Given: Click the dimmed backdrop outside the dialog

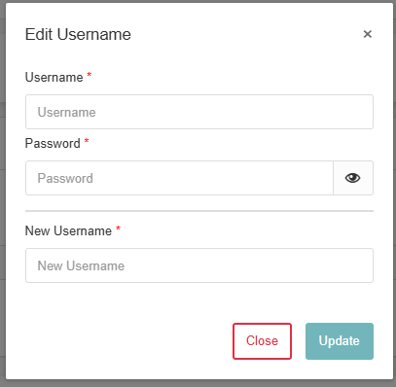Looking at the screenshot, I should 2,194.
